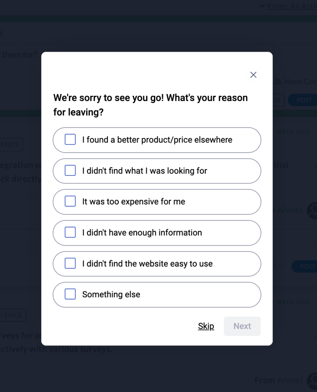317x392 pixels.
Task: Open the last "Ahmet" author link at the bottom
Action: point(290,380)
